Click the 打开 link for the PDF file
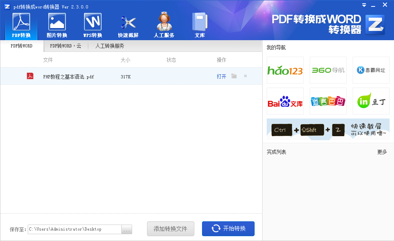The image size is (394, 241). tap(221, 76)
